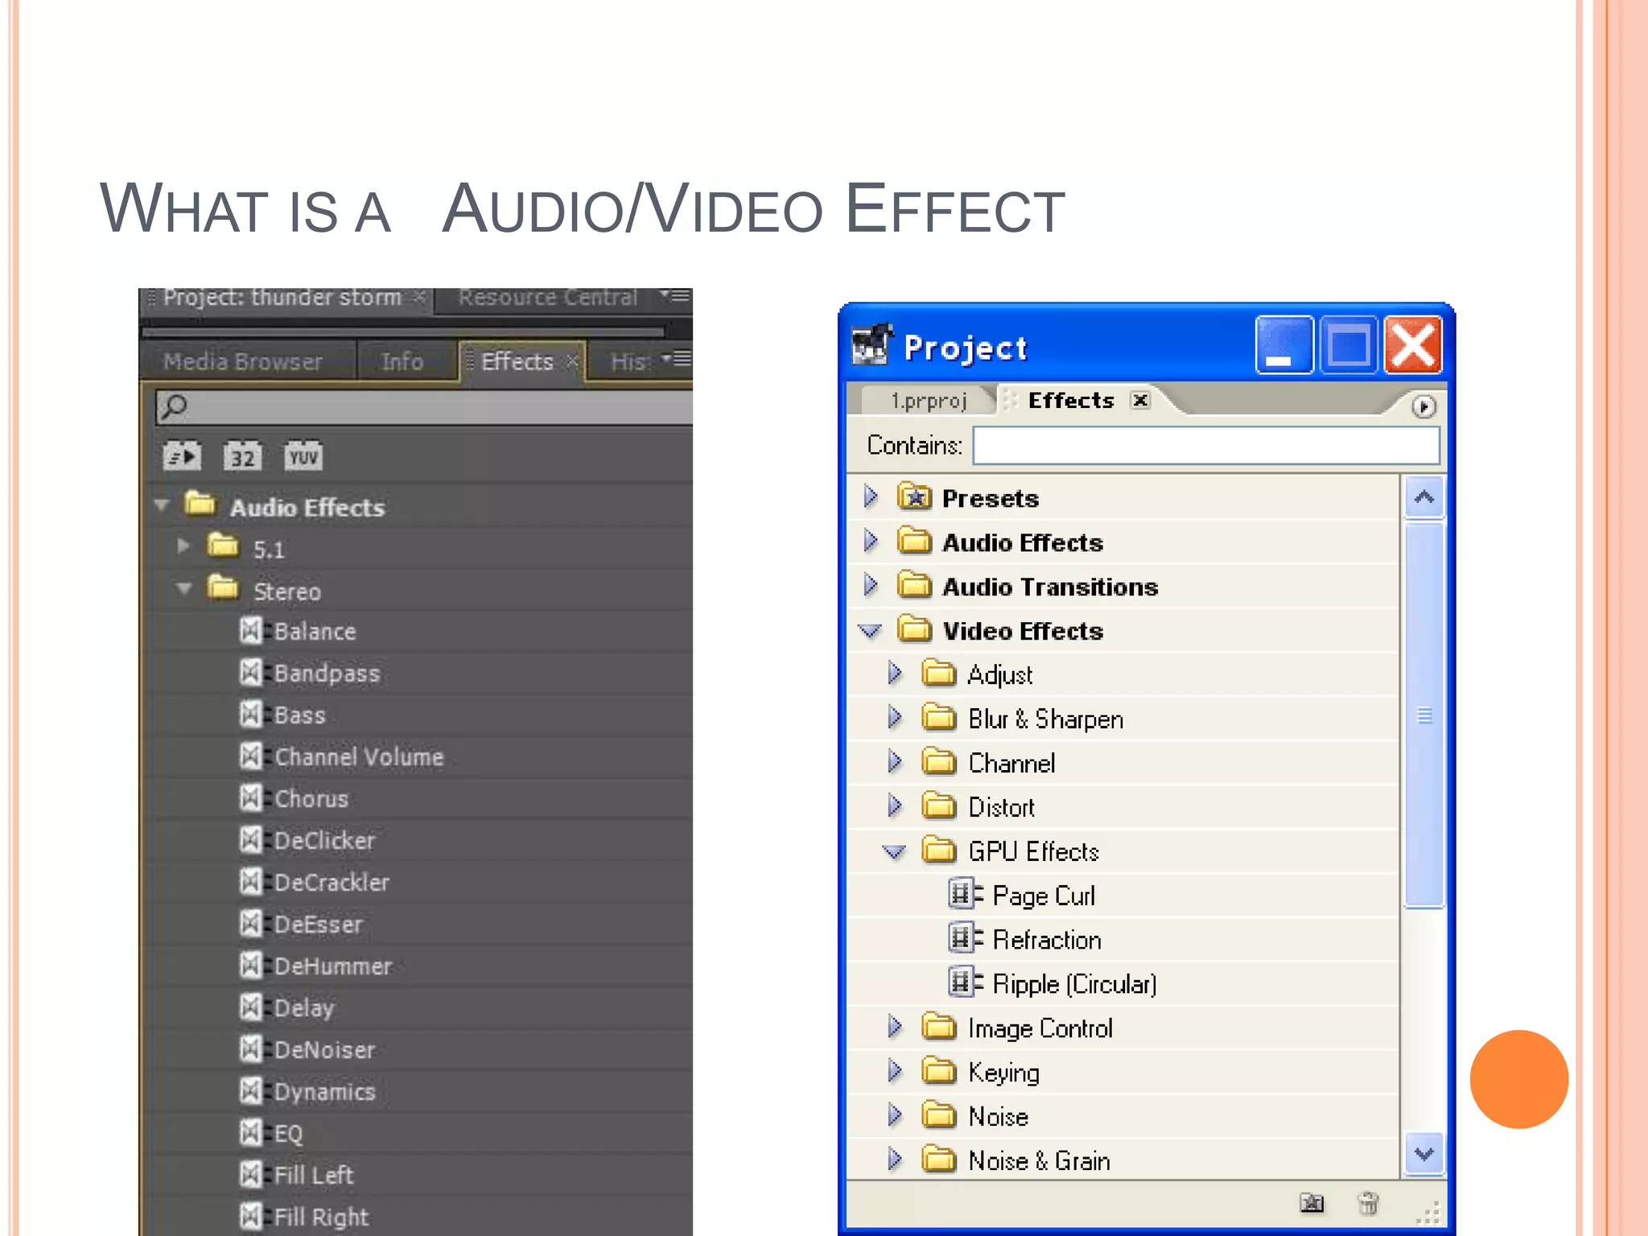Select the Fill Right effect icon
1648x1236 pixels.
click(251, 1217)
